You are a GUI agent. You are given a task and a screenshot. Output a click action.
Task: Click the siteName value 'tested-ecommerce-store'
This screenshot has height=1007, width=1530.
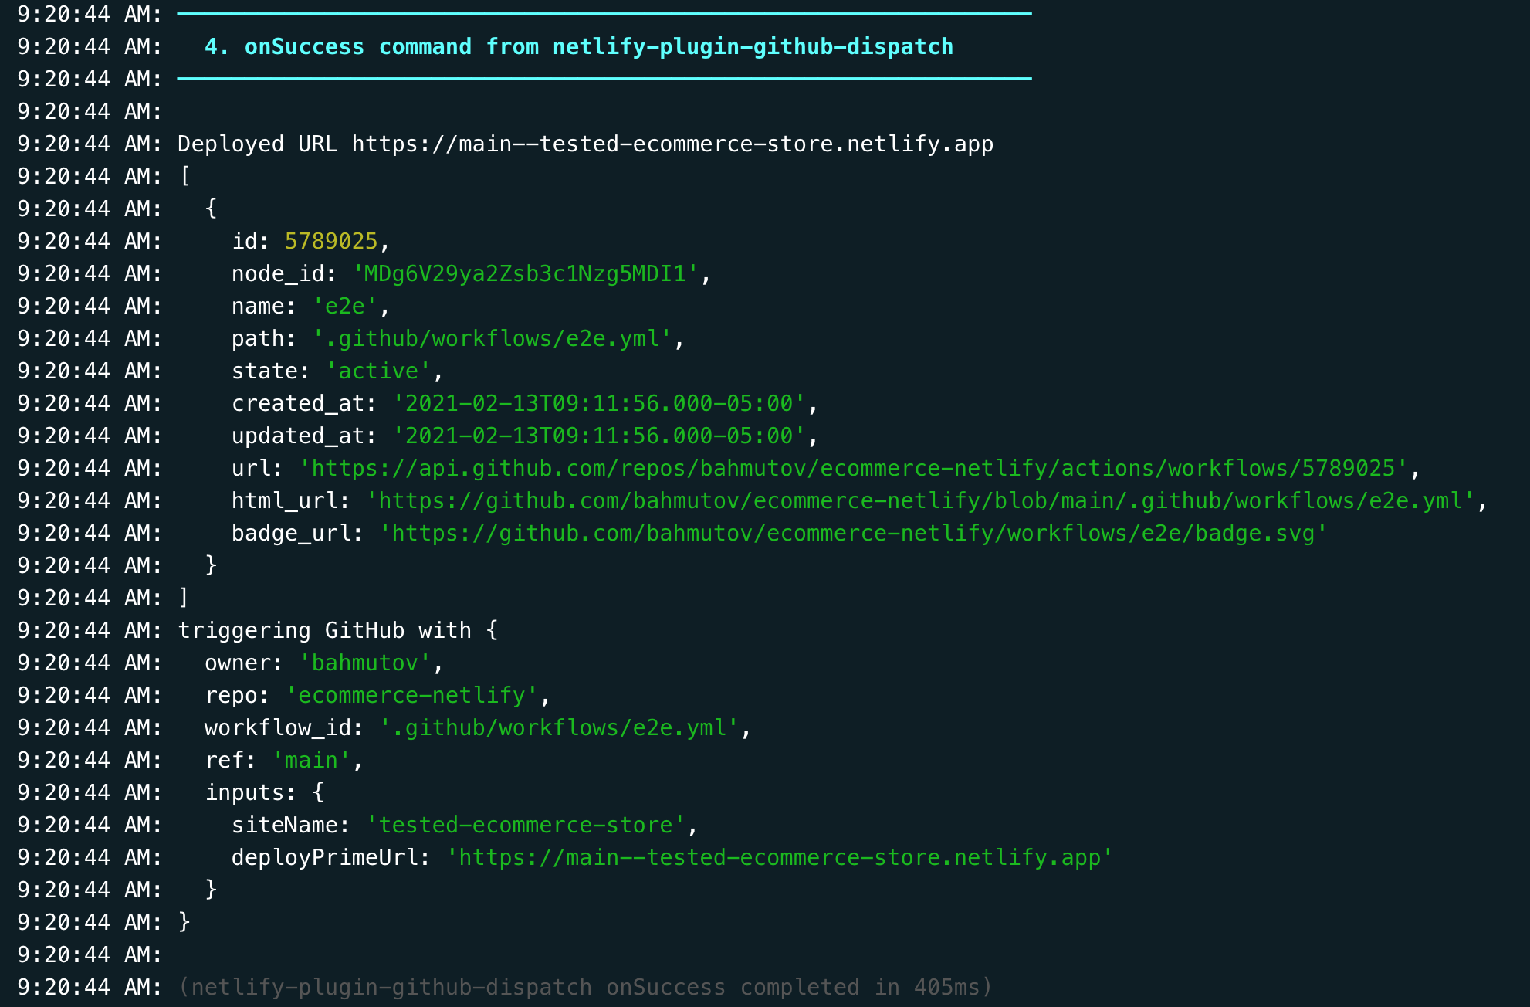tap(525, 825)
